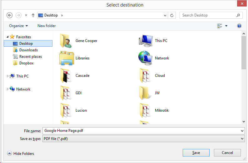Viewport: 248px width, 163px height.
Task: Open the File name dropdown arrow
Action: [242, 131]
